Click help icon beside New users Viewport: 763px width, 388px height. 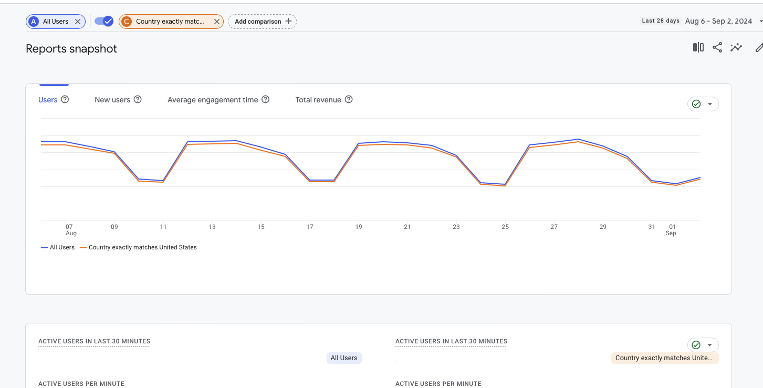click(x=138, y=100)
